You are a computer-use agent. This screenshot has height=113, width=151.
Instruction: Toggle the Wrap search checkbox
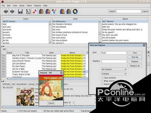tap(102, 81)
